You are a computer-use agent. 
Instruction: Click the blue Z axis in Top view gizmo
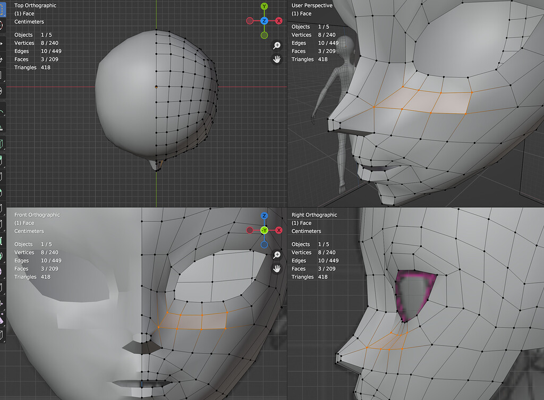264,21
